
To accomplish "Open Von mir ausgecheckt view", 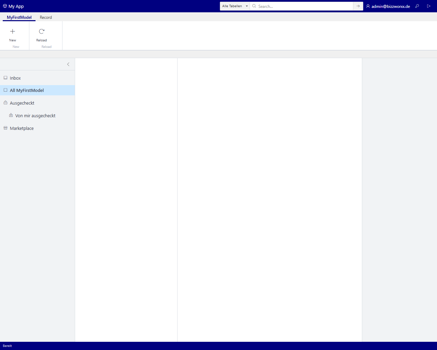I will click(x=35, y=116).
